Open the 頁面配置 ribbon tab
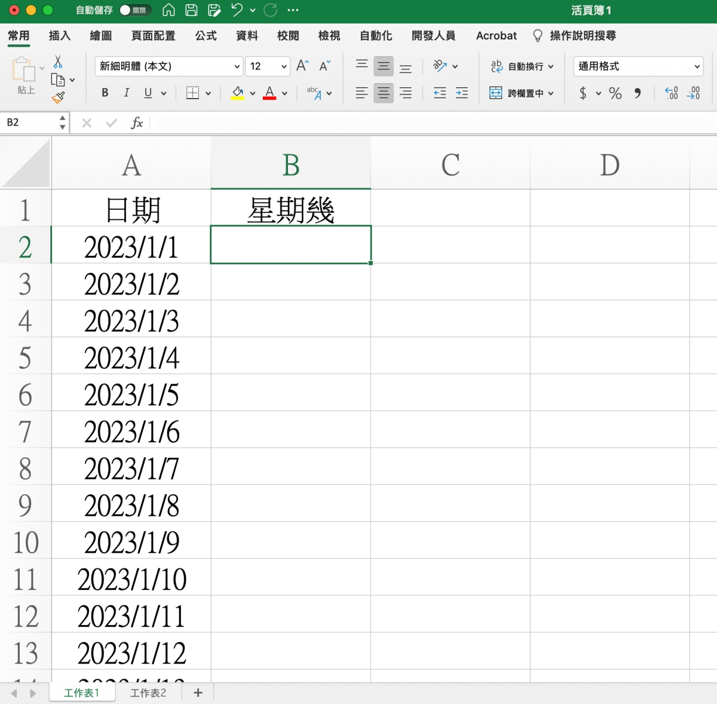The height and width of the screenshot is (704, 717). (x=154, y=36)
